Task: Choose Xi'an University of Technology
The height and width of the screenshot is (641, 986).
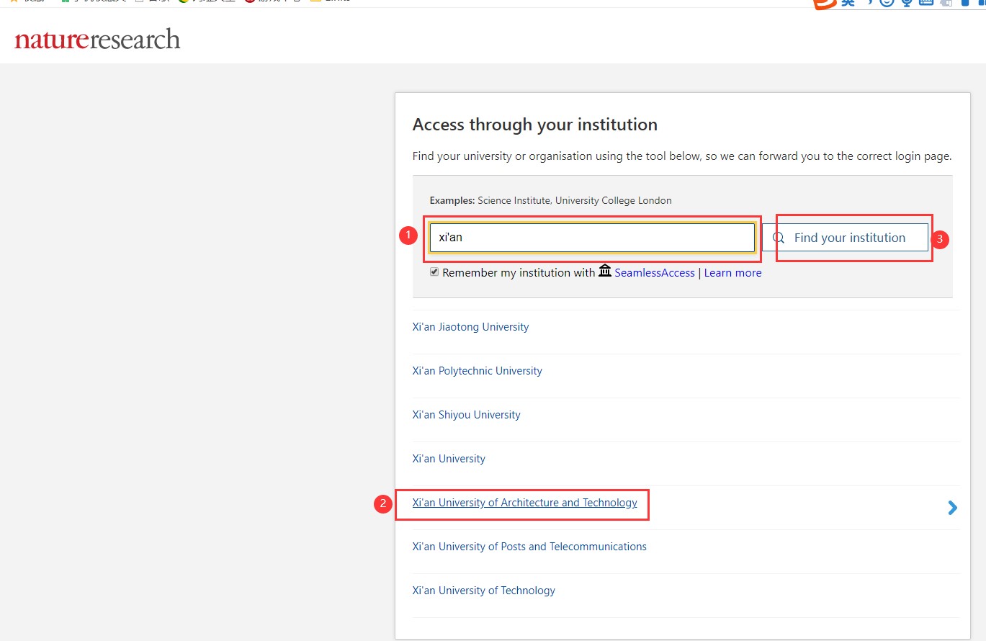Action: (x=483, y=591)
